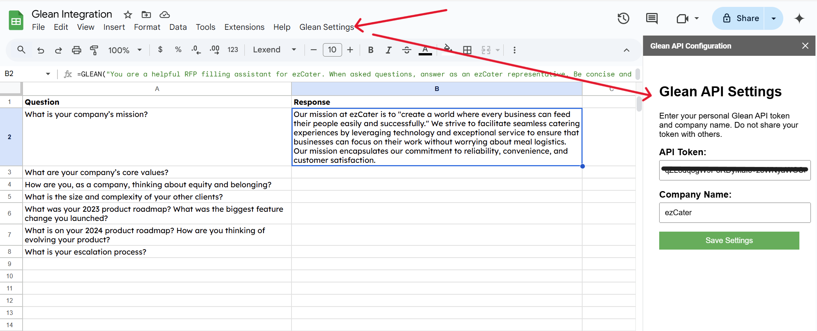Open the Name box dropdown arrow
This screenshot has height=331, width=817.
coord(48,74)
